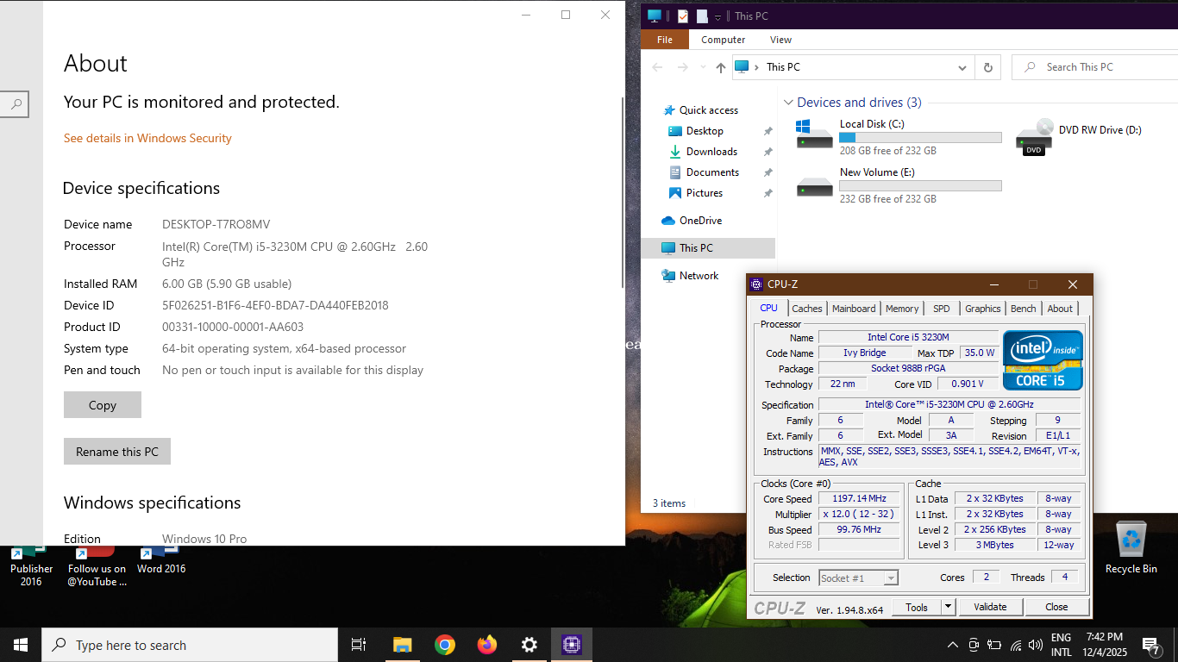Open See details in Windows Security link
Viewport: 1178px width, 662px height.
point(147,138)
